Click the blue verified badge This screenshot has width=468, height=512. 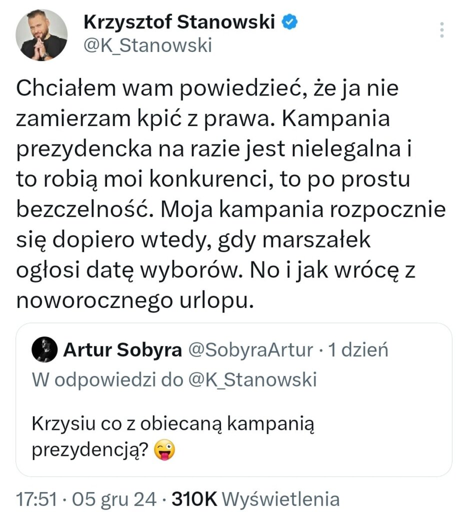click(x=289, y=22)
